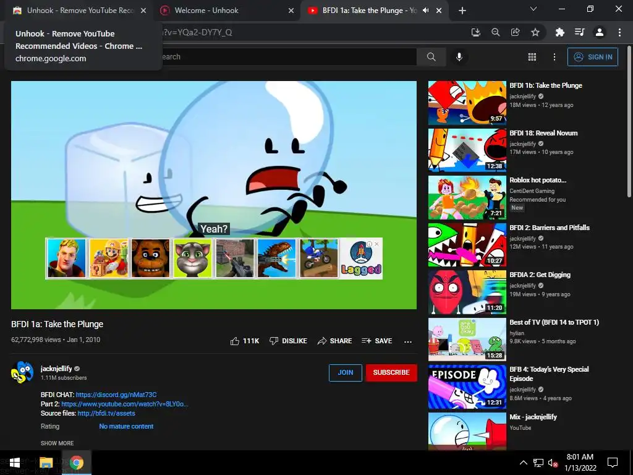This screenshot has height=475, width=633.
Task: Open Windows Start menu
Action: (15, 463)
